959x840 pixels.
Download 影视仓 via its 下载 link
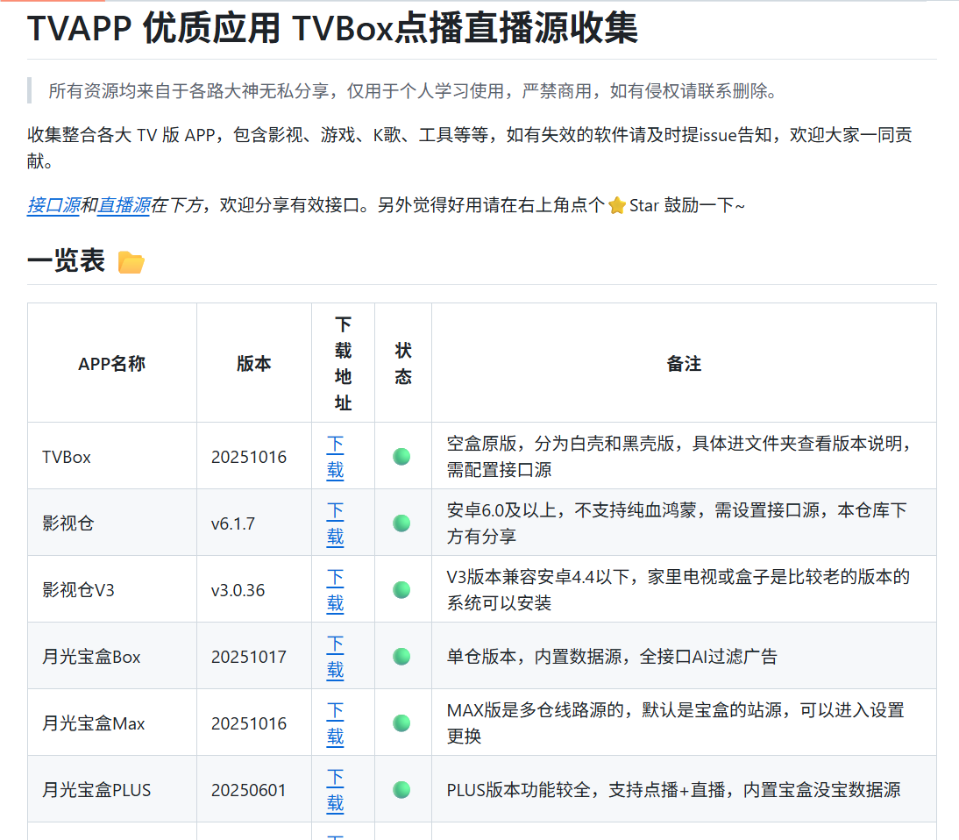(335, 522)
